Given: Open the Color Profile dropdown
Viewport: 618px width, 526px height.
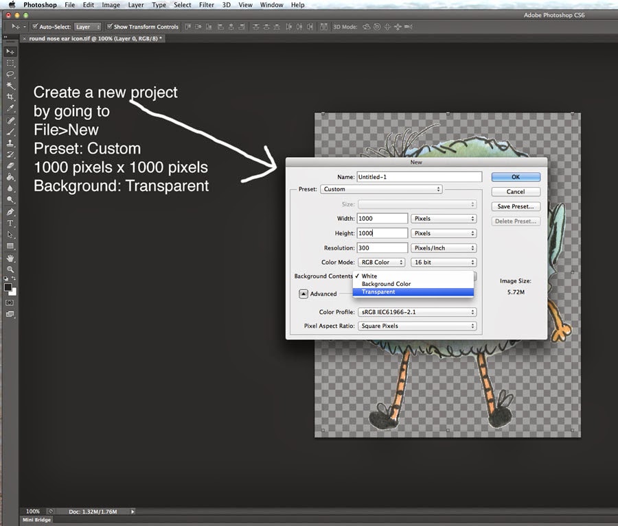Looking at the screenshot, I should 417,312.
